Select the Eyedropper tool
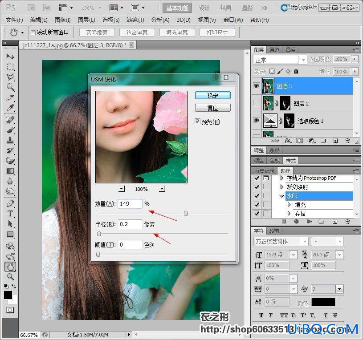Image resolution: width=363 pixels, height=340 pixels. (x=10, y=107)
